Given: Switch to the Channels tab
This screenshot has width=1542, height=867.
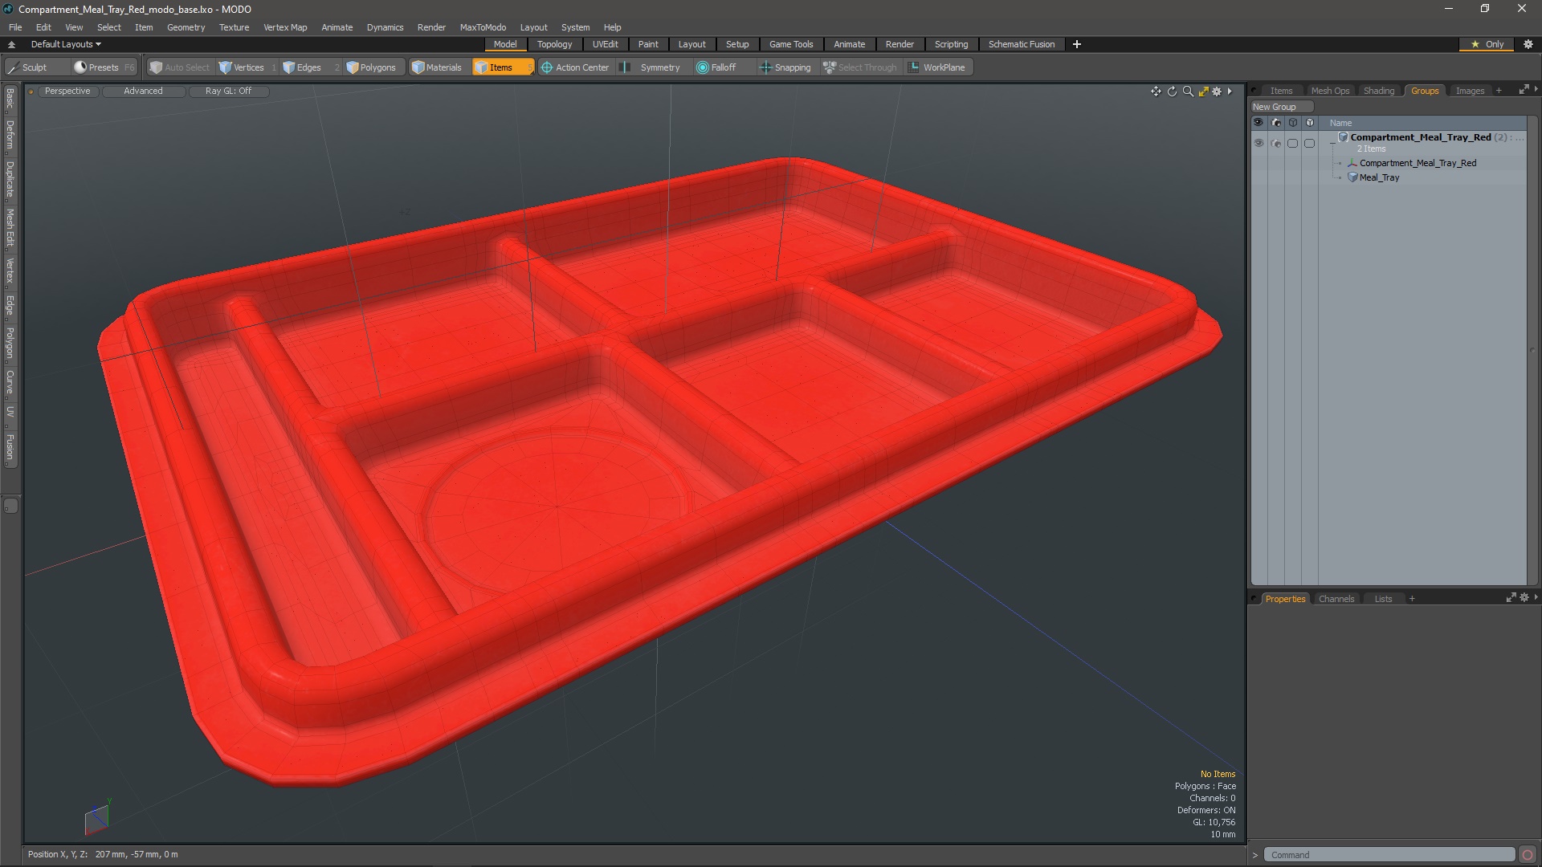Looking at the screenshot, I should pos(1336,599).
